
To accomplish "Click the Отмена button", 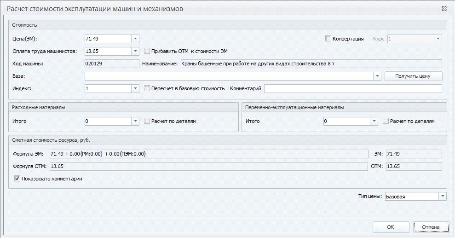I will (x=430, y=227).
